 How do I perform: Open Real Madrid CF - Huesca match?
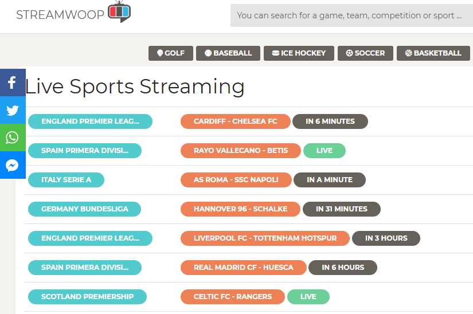coord(244,268)
